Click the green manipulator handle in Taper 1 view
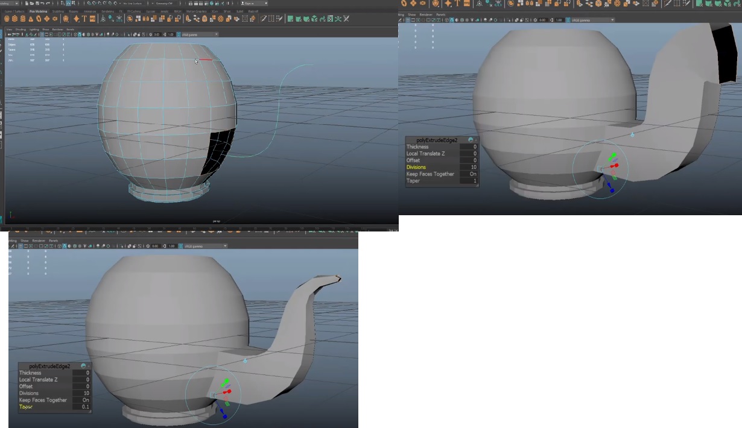This screenshot has height=428, width=742. (614, 154)
